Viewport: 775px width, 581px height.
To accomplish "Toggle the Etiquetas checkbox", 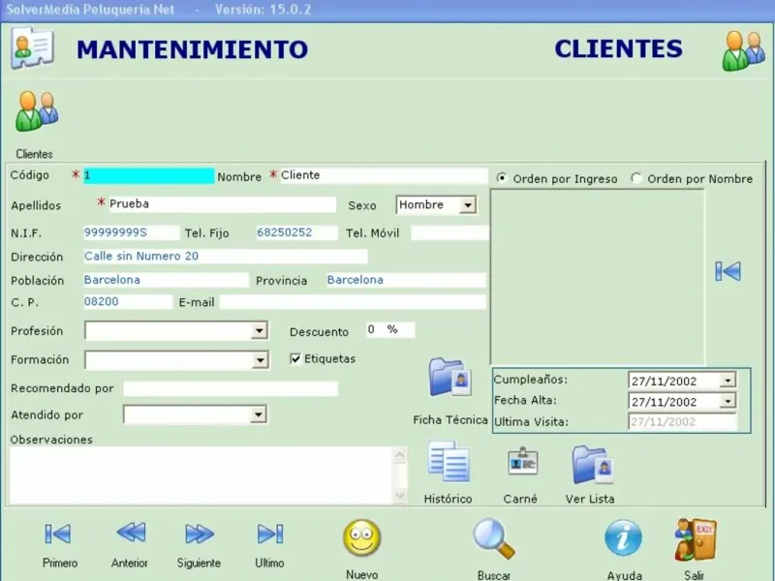I will 295,359.
